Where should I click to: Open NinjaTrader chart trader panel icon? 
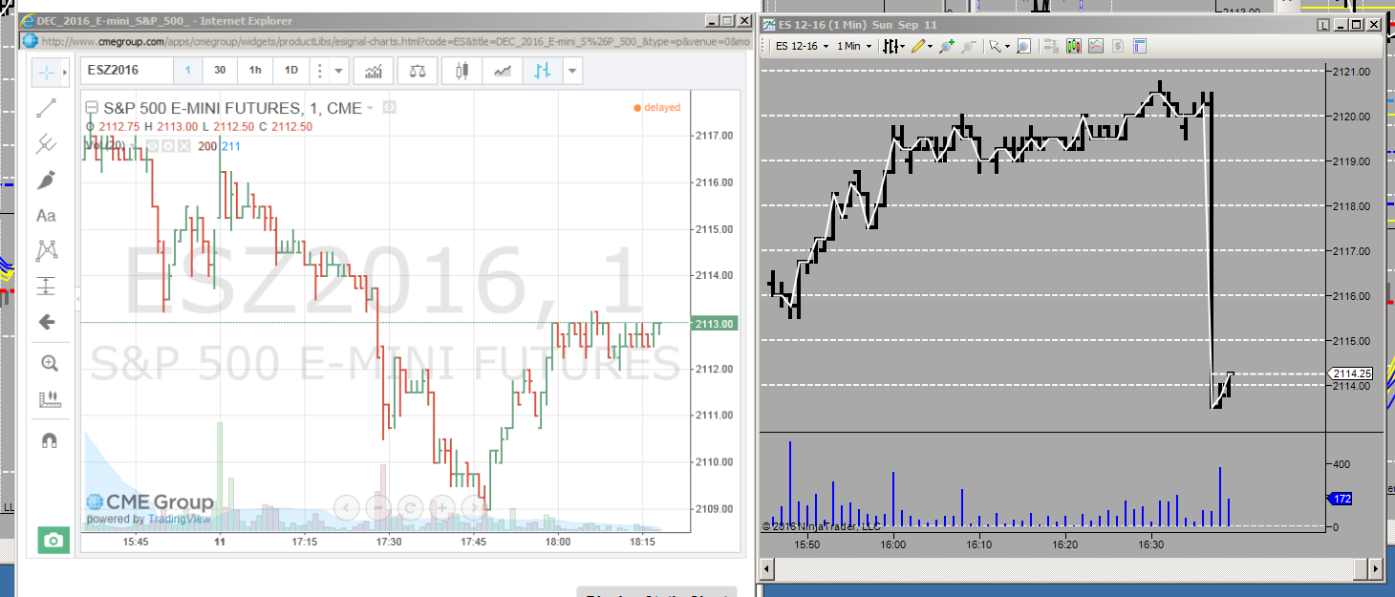1051,46
